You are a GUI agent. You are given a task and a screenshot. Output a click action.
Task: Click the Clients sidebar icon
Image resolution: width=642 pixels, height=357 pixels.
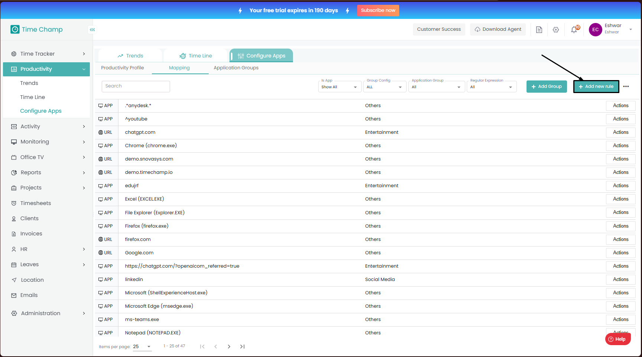14,219
